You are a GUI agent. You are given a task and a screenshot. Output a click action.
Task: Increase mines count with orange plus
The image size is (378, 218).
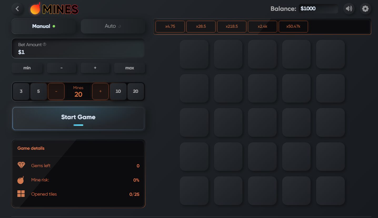click(100, 91)
